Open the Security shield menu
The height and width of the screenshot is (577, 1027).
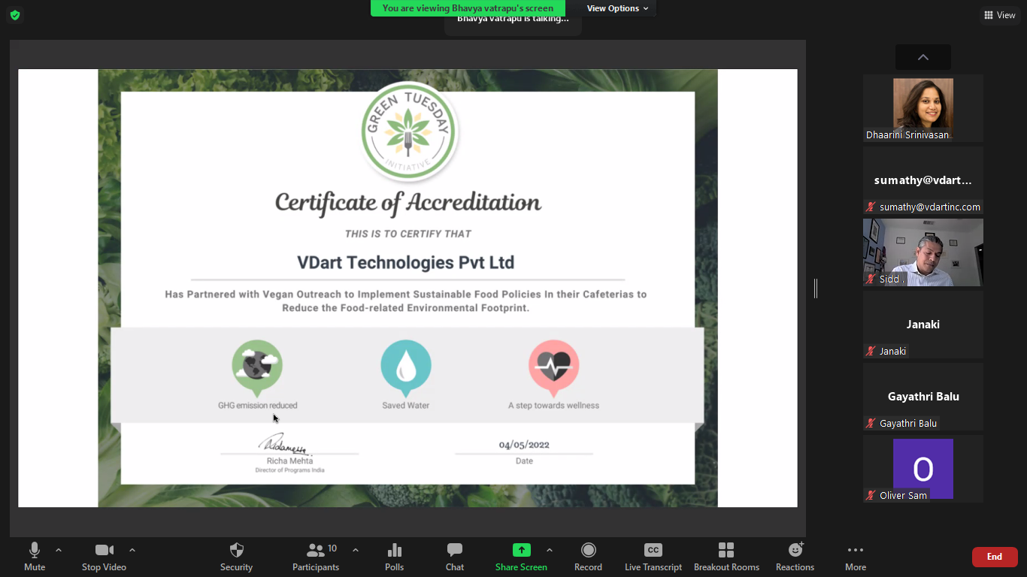coord(236,557)
